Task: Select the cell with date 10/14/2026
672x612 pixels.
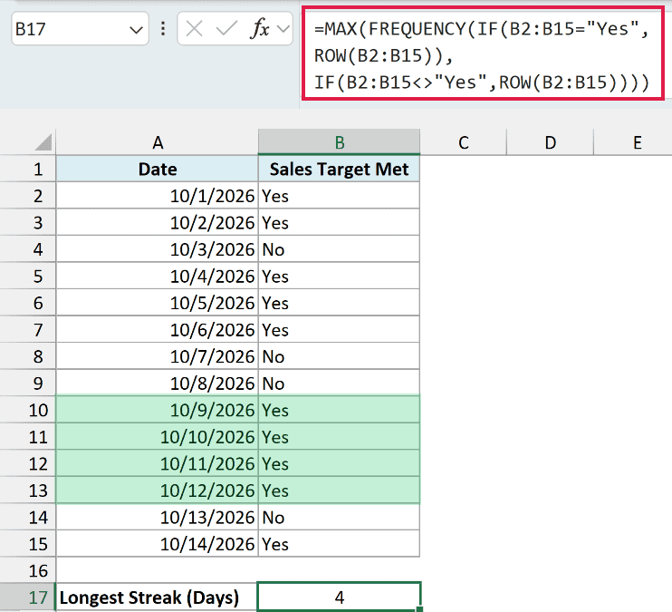Action: click(x=158, y=544)
